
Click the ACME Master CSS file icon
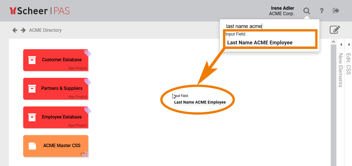[x=32, y=146]
